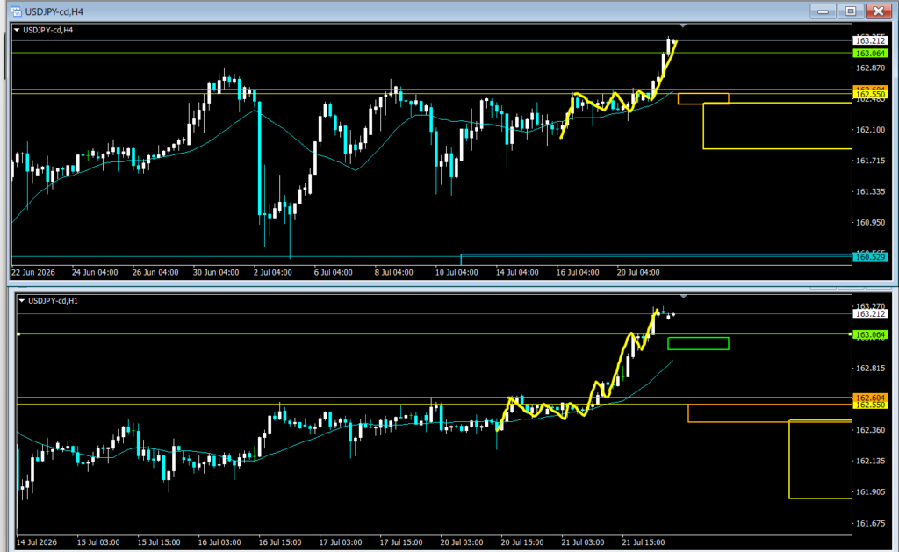Select the tall yellow rectangle on H1 chart
The image size is (899, 552).
pos(820,459)
